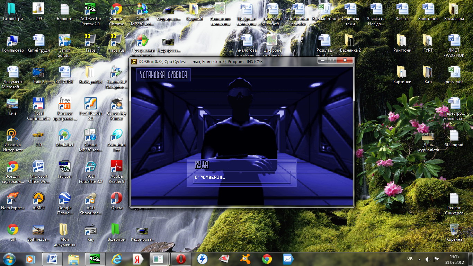Image resolution: width=473 pixels, height=266 pixels.
Task: Open Internet Explorer from the taskbar
Action: [x=116, y=259]
